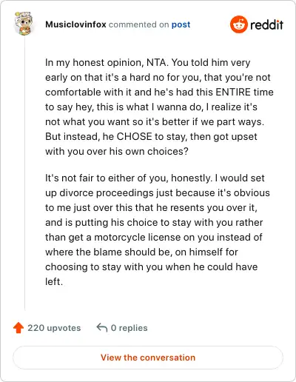Click the vertical comment thread line

click(x=24, y=174)
